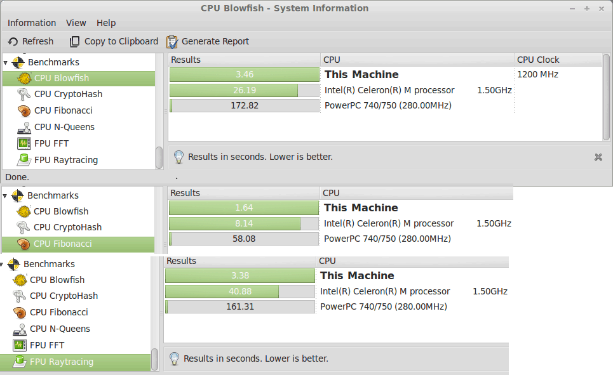The height and width of the screenshot is (375, 613).
Task: Open the Help menu
Action: click(106, 23)
